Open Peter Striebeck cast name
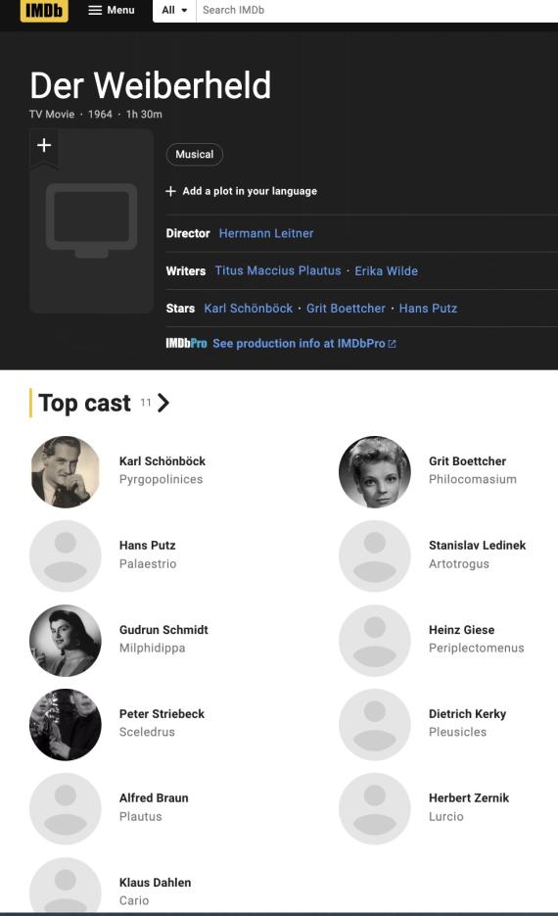This screenshot has height=916, width=558. pyautogui.click(x=162, y=714)
